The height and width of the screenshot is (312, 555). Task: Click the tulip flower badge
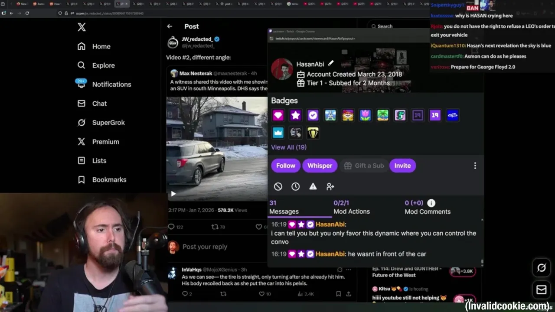[365, 115]
